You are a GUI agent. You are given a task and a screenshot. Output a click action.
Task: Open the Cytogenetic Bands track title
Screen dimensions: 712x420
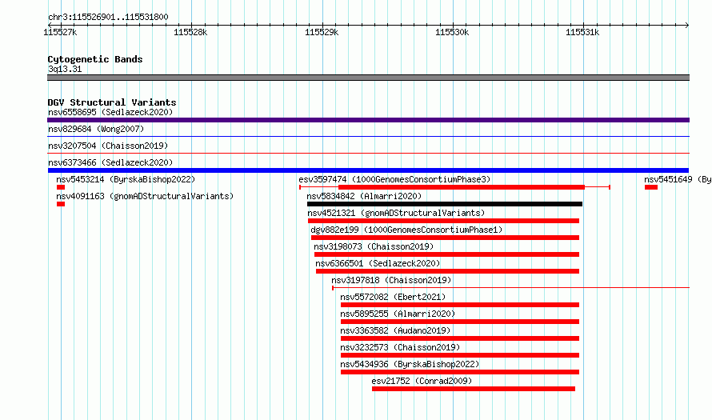95,59
